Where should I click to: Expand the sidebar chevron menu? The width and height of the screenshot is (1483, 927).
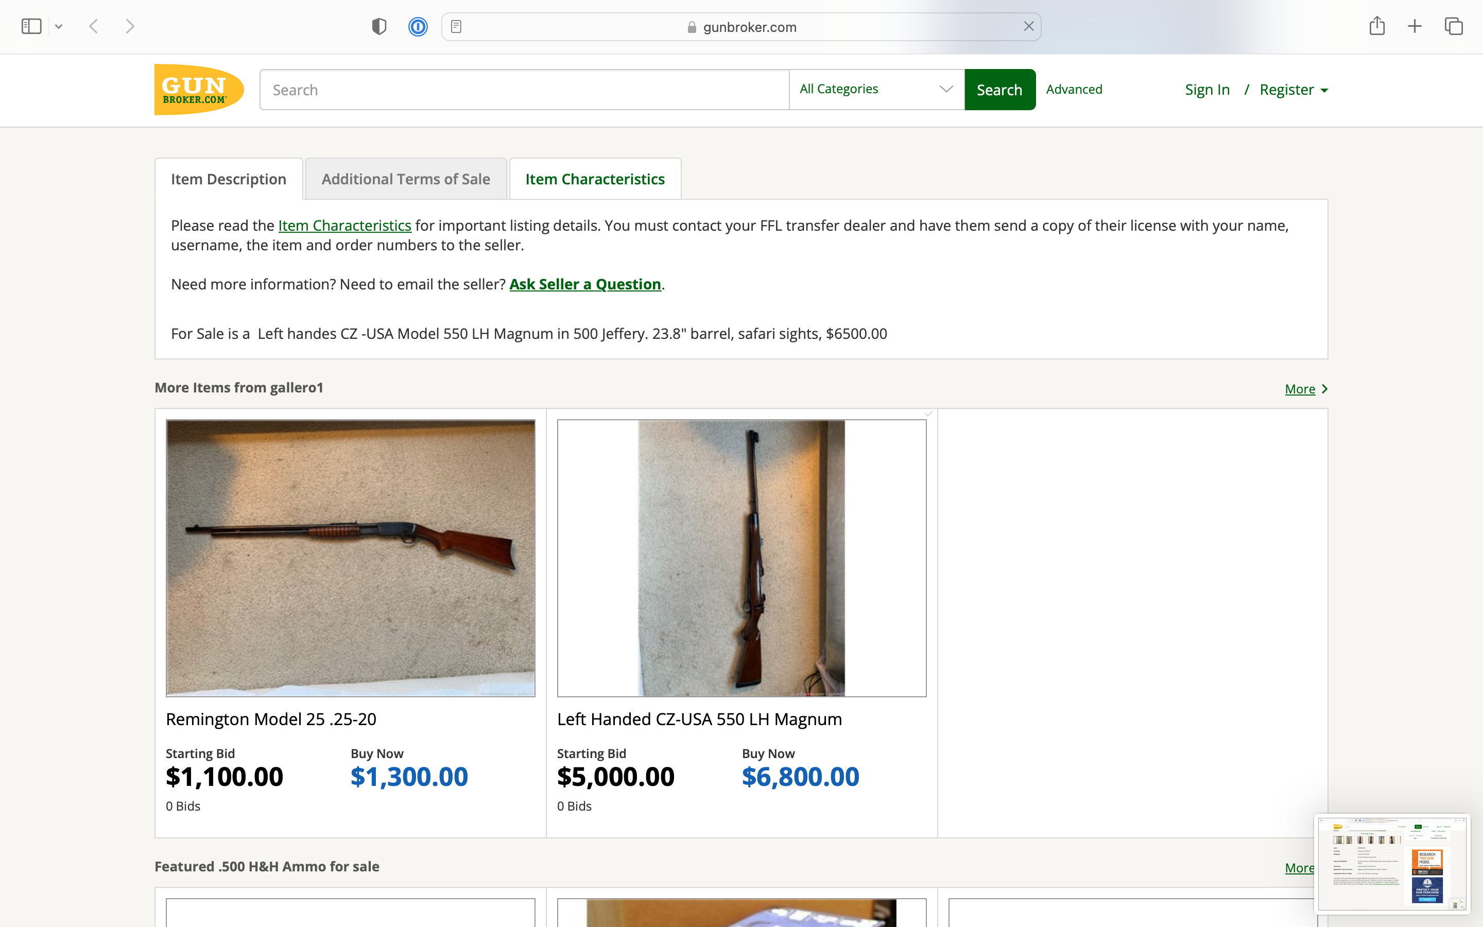(59, 26)
